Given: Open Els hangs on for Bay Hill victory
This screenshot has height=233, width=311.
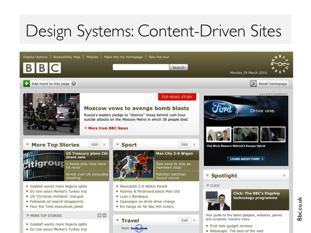Looking at the screenshot, I should click(x=147, y=206).
